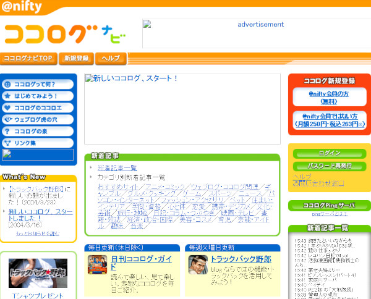This screenshot has width=371, height=299.
Task: Click the パスワード再発行 button
Action: [x=330, y=166]
